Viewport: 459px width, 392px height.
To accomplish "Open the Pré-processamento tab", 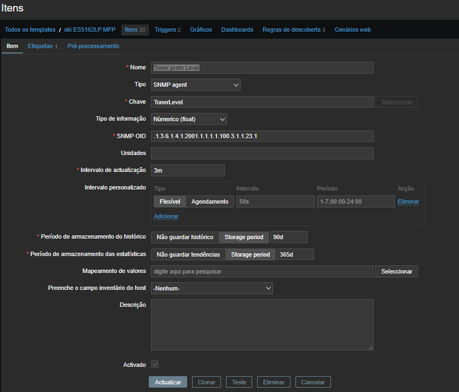I will point(93,46).
